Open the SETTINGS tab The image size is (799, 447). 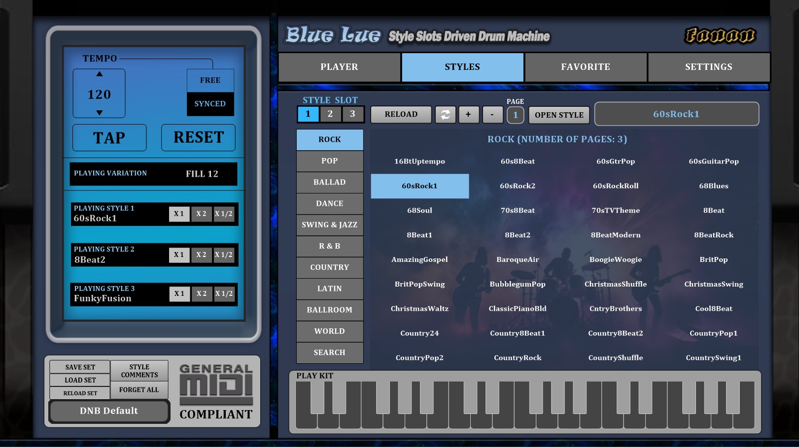(708, 67)
